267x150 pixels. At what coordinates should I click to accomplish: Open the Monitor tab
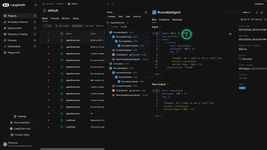[x=66, y=18]
